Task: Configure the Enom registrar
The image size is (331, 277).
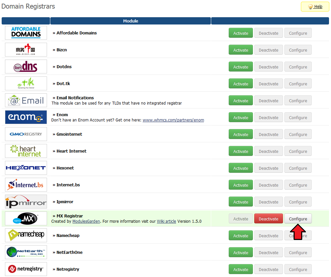Action: click(x=298, y=117)
